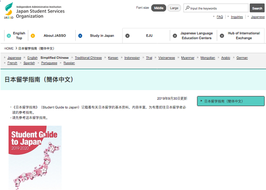The height and width of the screenshot is (190, 266).
Task: Select Indonesian language version
Action: pyautogui.click(x=132, y=58)
